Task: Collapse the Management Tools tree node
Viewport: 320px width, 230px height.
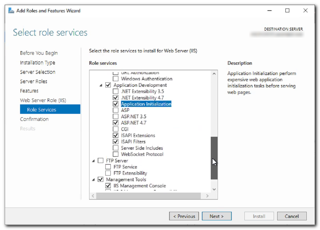Action: pos(94,180)
